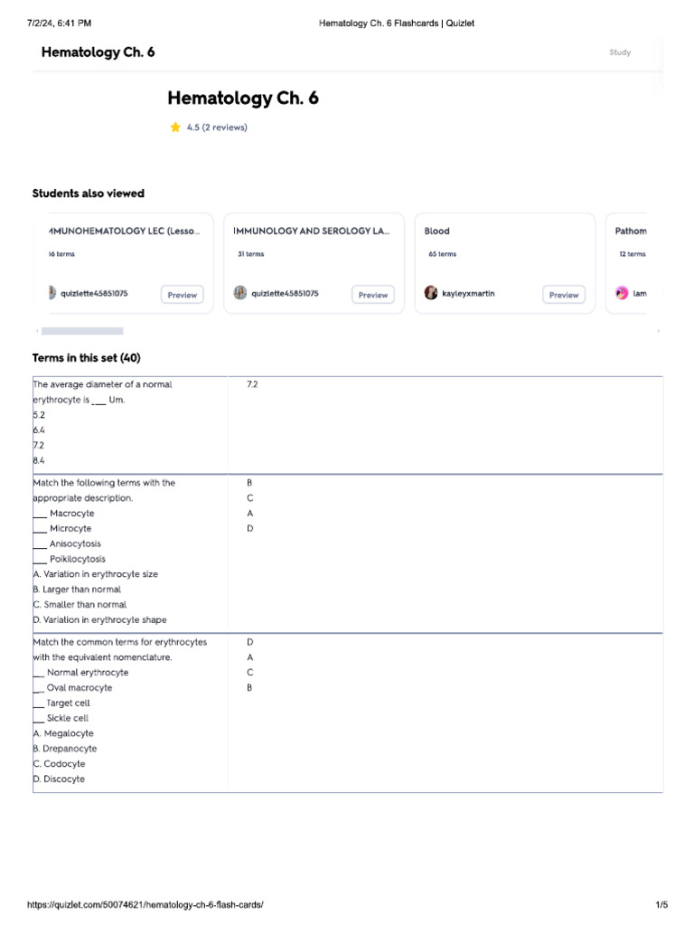Click the horizontal scrollbar thumb under the cards
694x926 pixels.
pyautogui.click(x=82, y=332)
